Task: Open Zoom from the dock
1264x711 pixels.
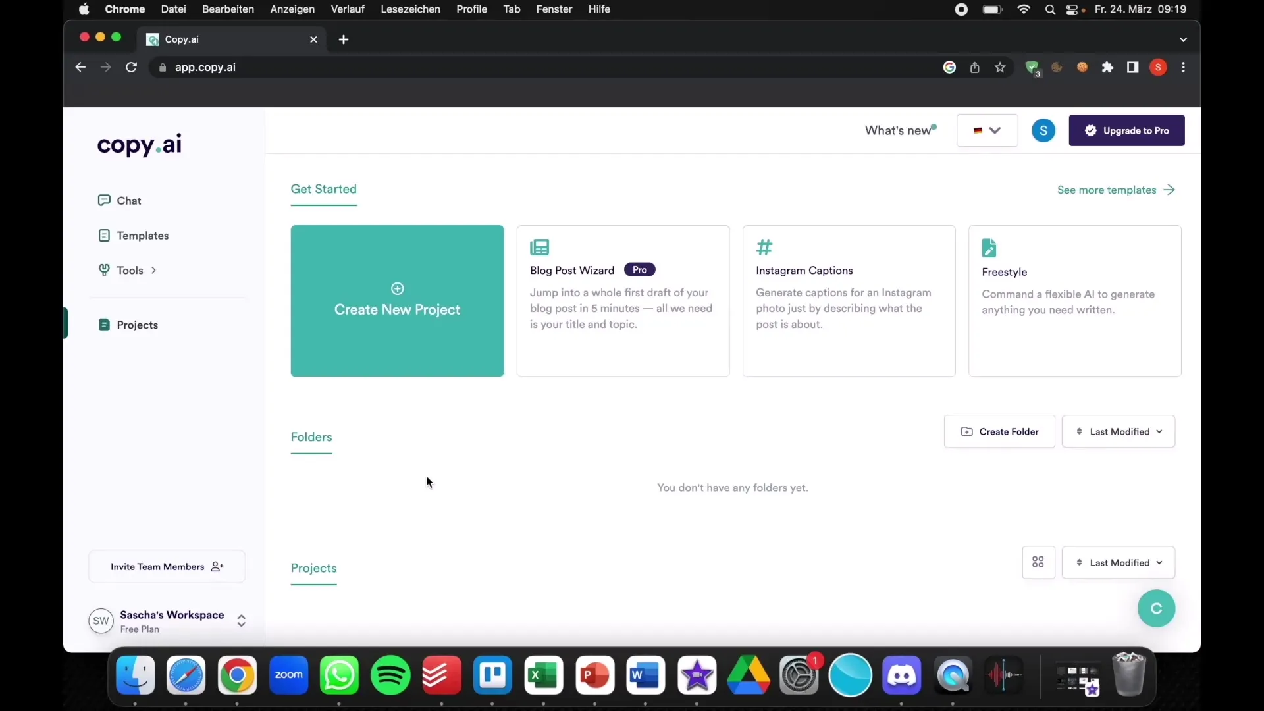Action: point(288,675)
